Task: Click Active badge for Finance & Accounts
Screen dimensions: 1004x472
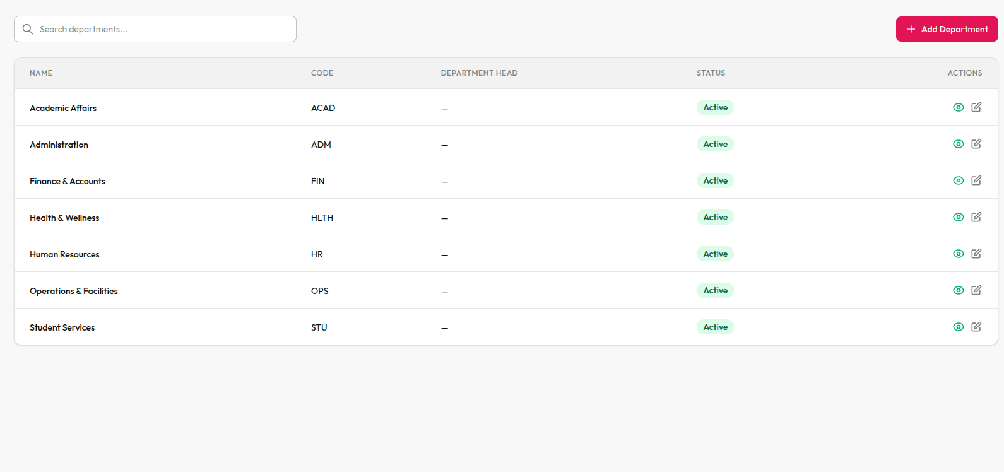Action: (x=715, y=180)
